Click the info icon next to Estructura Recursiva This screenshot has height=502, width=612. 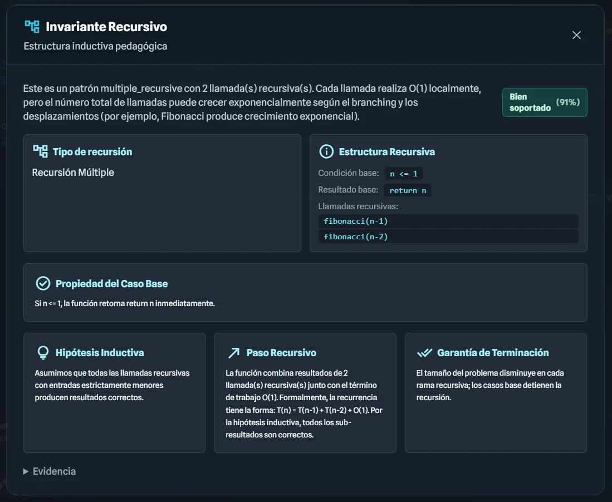pos(326,151)
